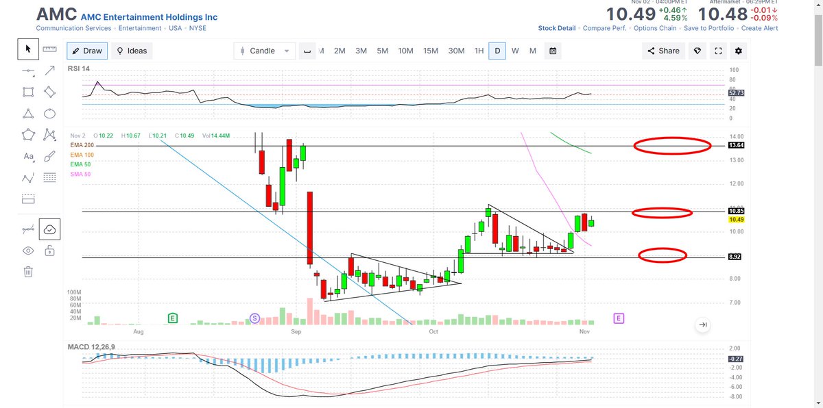The height and width of the screenshot is (408, 823).
Task: Select the Fibonacci retracement tool
Action: (x=49, y=178)
